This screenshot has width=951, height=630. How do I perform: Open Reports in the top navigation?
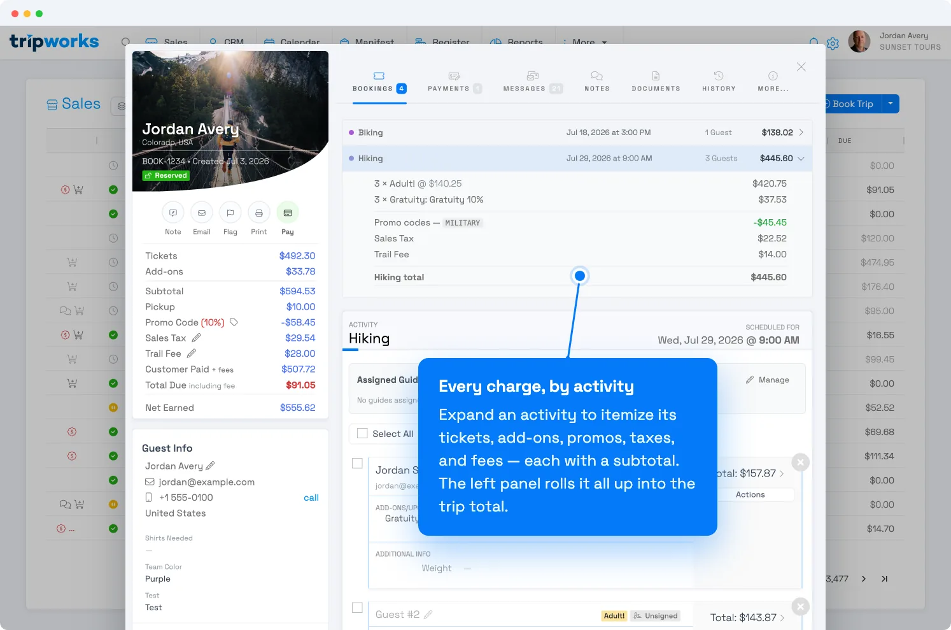(517, 42)
